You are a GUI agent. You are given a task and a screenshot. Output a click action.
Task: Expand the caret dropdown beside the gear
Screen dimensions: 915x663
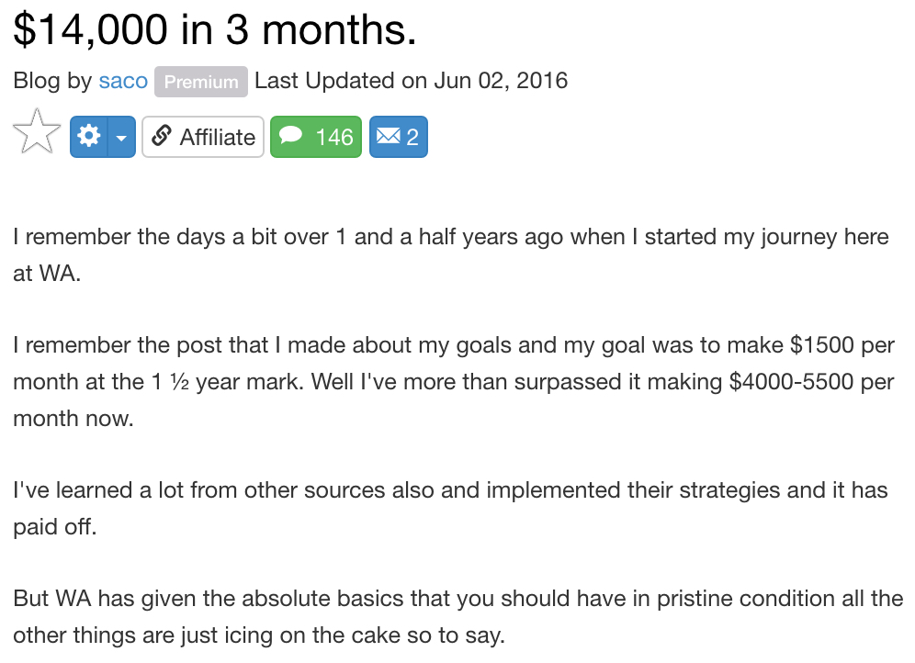click(x=121, y=137)
